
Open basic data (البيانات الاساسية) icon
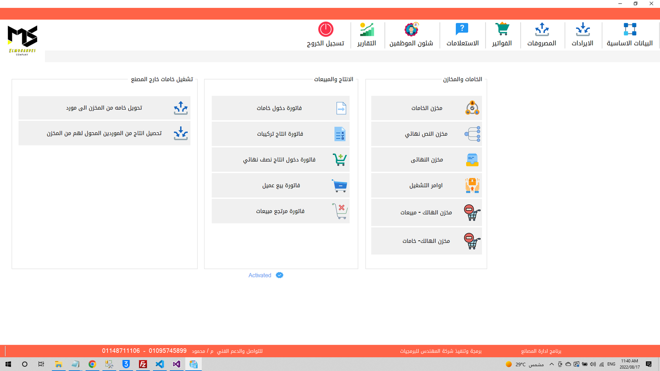pyautogui.click(x=629, y=30)
